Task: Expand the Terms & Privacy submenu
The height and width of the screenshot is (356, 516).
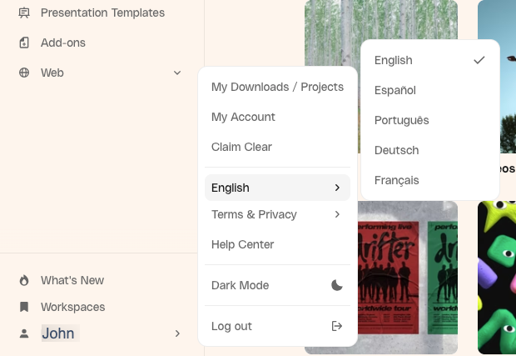Action: 337,214
